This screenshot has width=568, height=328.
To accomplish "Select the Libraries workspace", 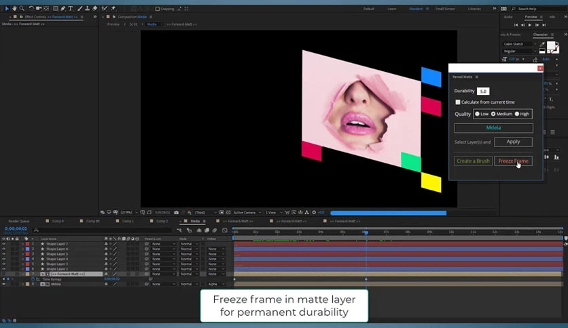I will point(474,9).
